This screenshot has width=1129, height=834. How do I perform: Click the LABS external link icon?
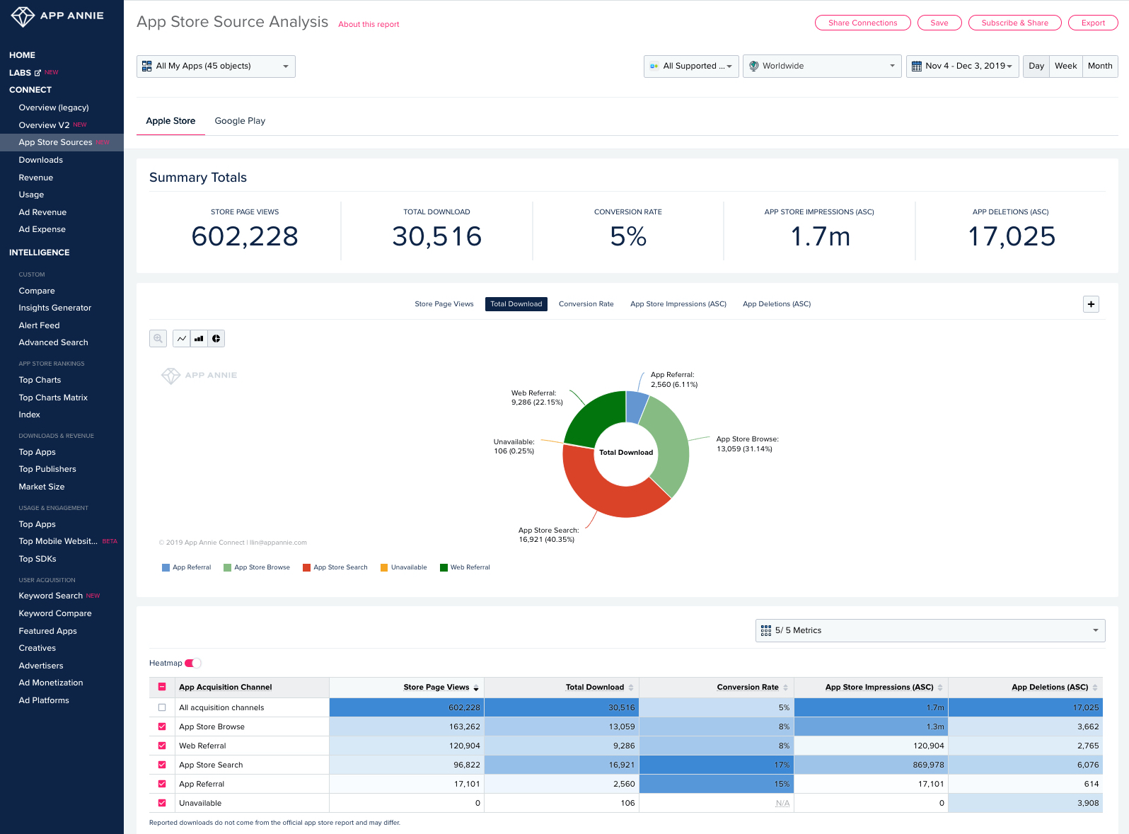pos(37,73)
